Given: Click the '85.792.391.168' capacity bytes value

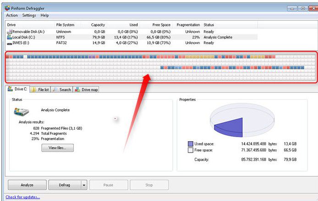Looking at the screenshot, I should click(x=253, y=159).
